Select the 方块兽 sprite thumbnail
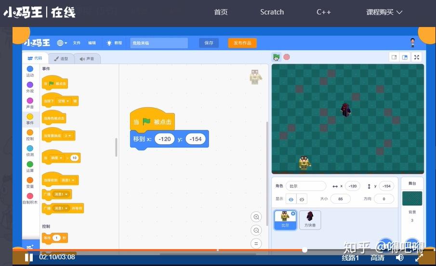Viewport: 436px width, 266px height. coord(310,220)
